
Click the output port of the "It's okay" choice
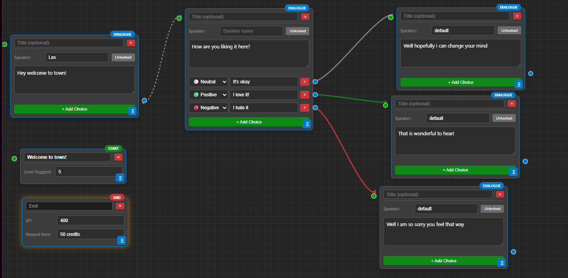315,82
